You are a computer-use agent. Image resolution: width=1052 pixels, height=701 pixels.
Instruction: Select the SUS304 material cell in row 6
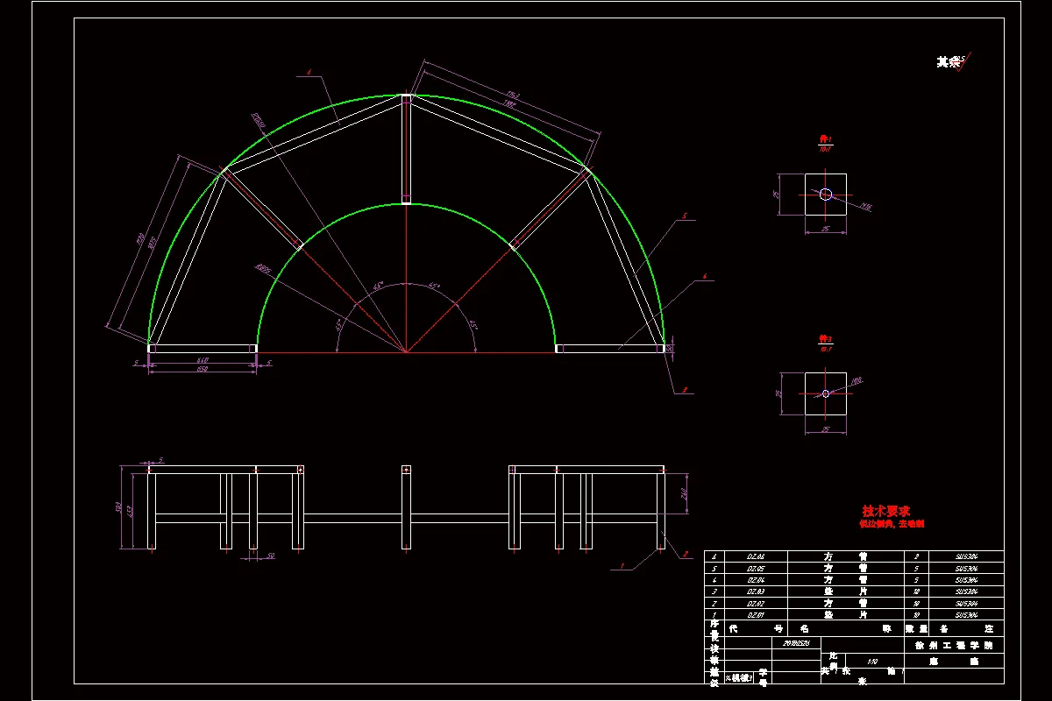[966, 556]
